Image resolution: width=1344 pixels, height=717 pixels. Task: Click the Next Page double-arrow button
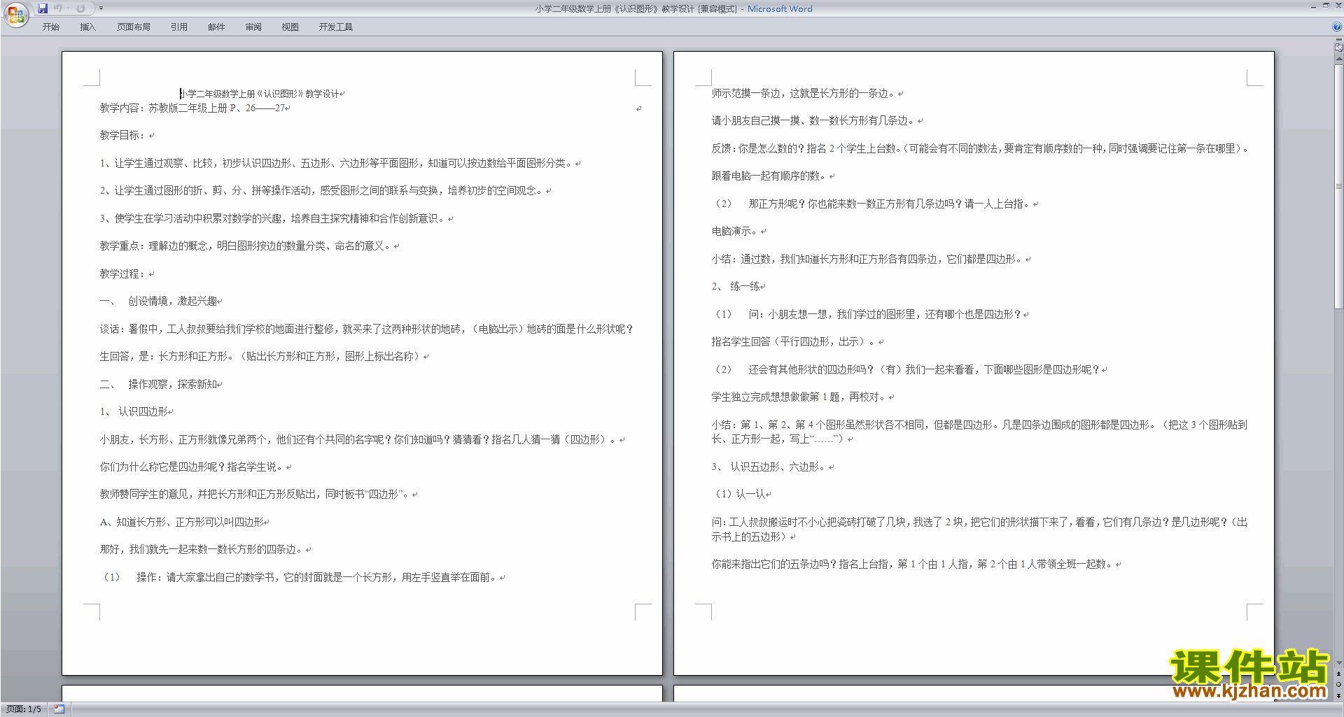coord(1338,696)
